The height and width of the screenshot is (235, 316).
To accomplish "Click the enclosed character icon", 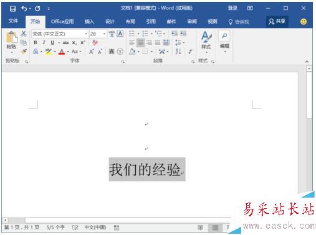I will (x=120, y=52).
